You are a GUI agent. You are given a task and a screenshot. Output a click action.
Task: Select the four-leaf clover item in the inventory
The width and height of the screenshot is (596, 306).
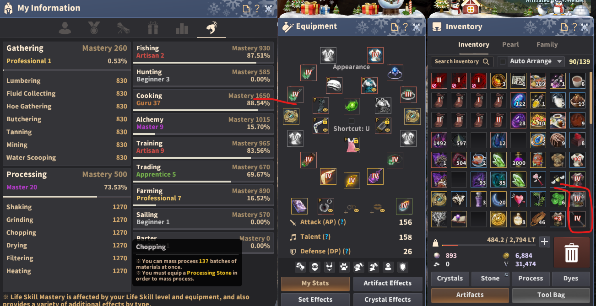point(558,199)
